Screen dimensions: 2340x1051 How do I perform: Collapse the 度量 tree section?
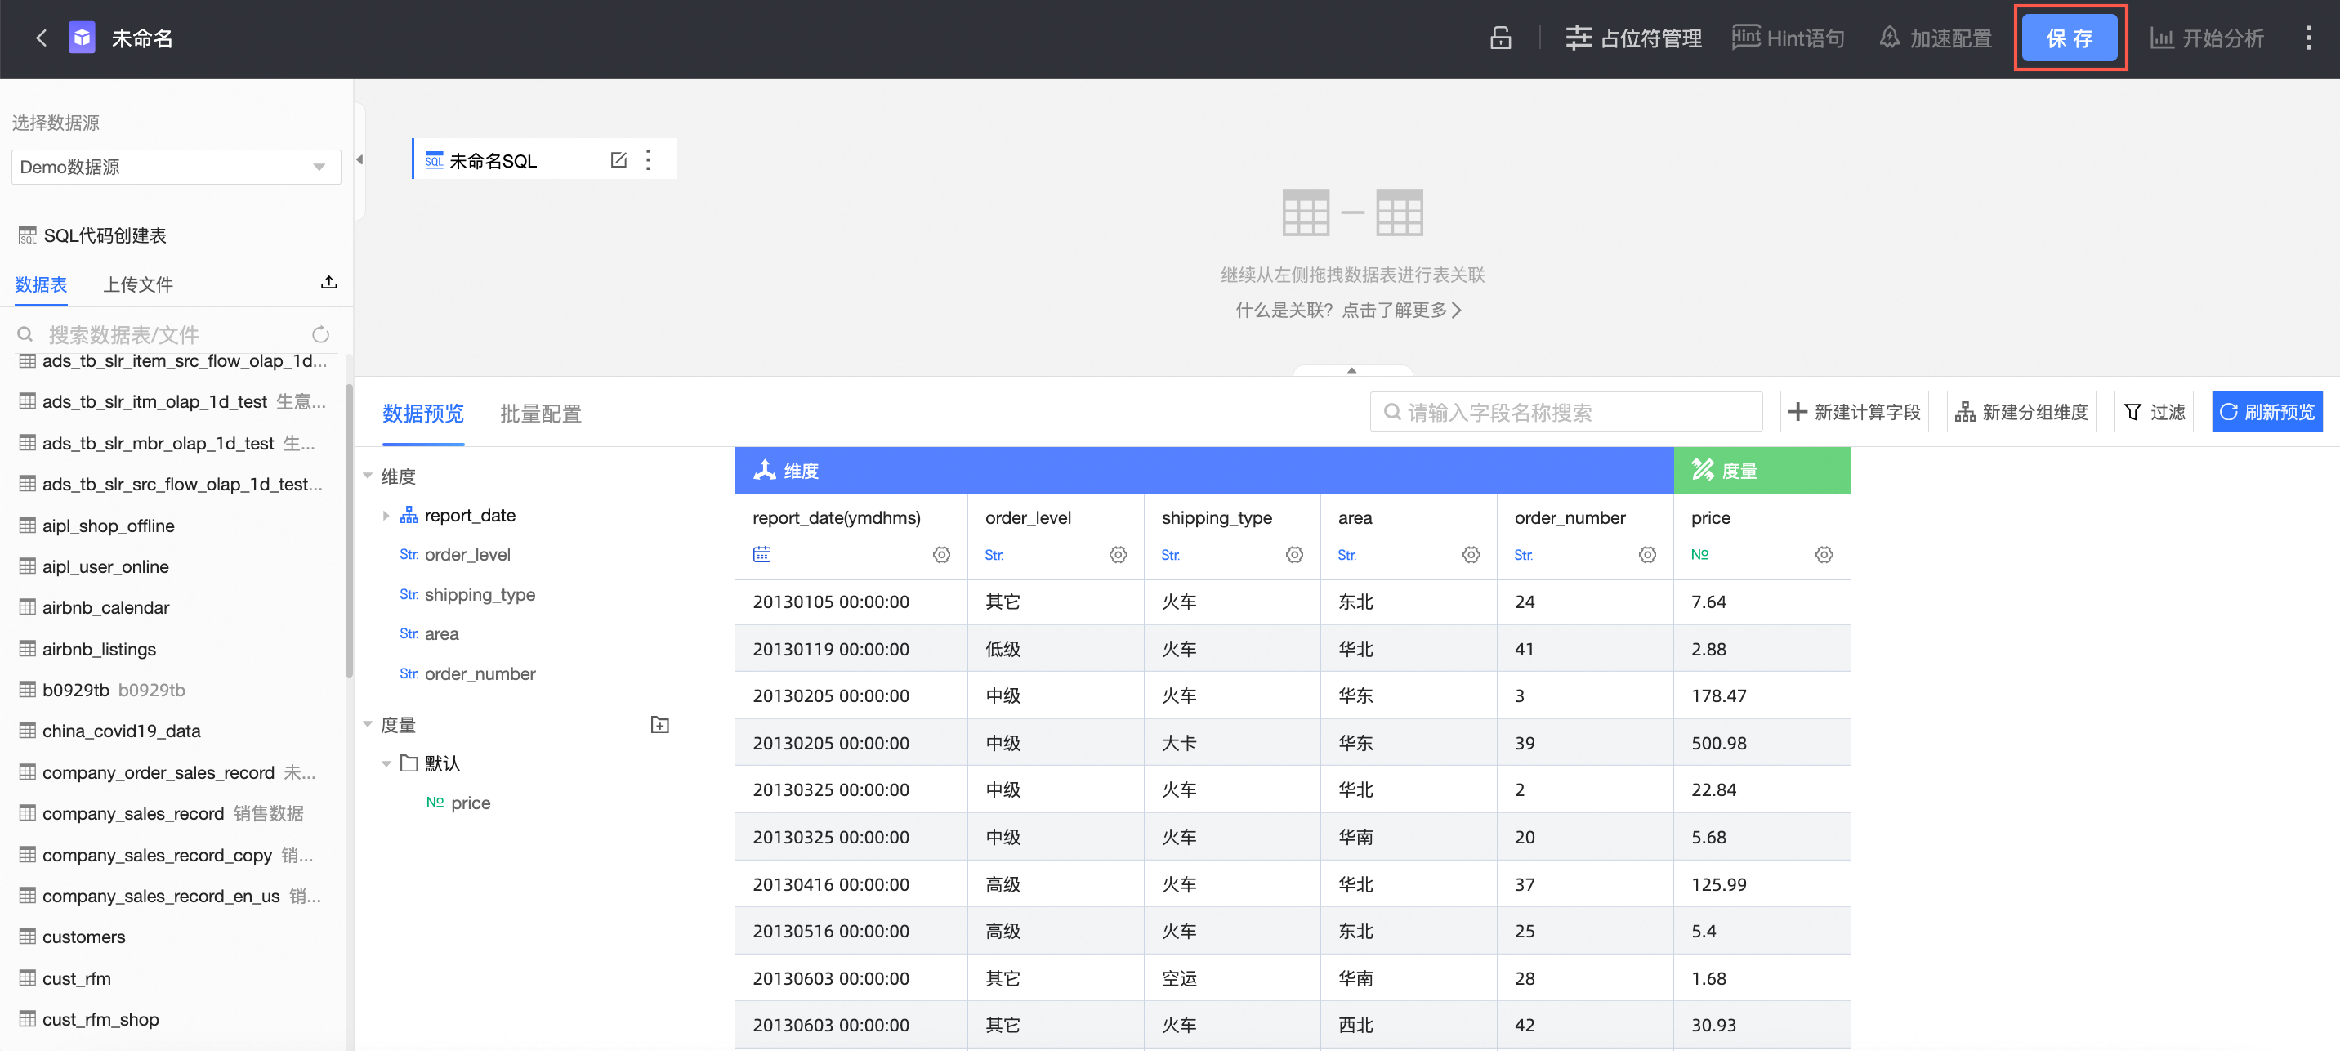(x=368, y=724)
